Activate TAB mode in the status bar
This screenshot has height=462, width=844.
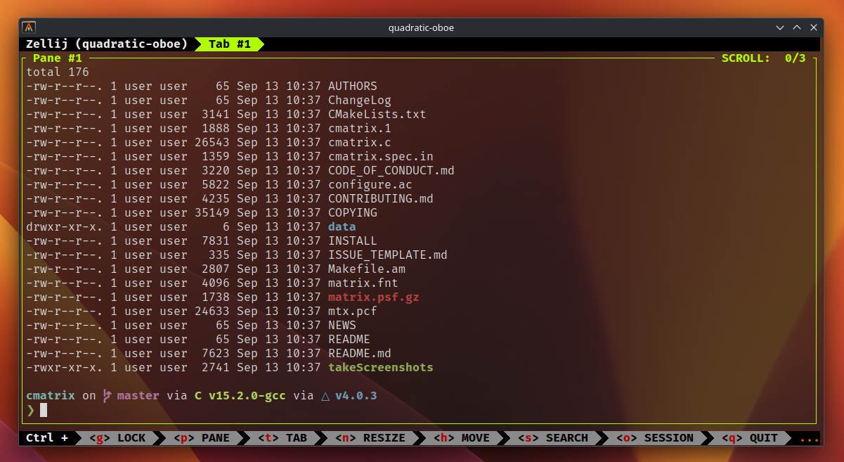click(x=283, y=438)
